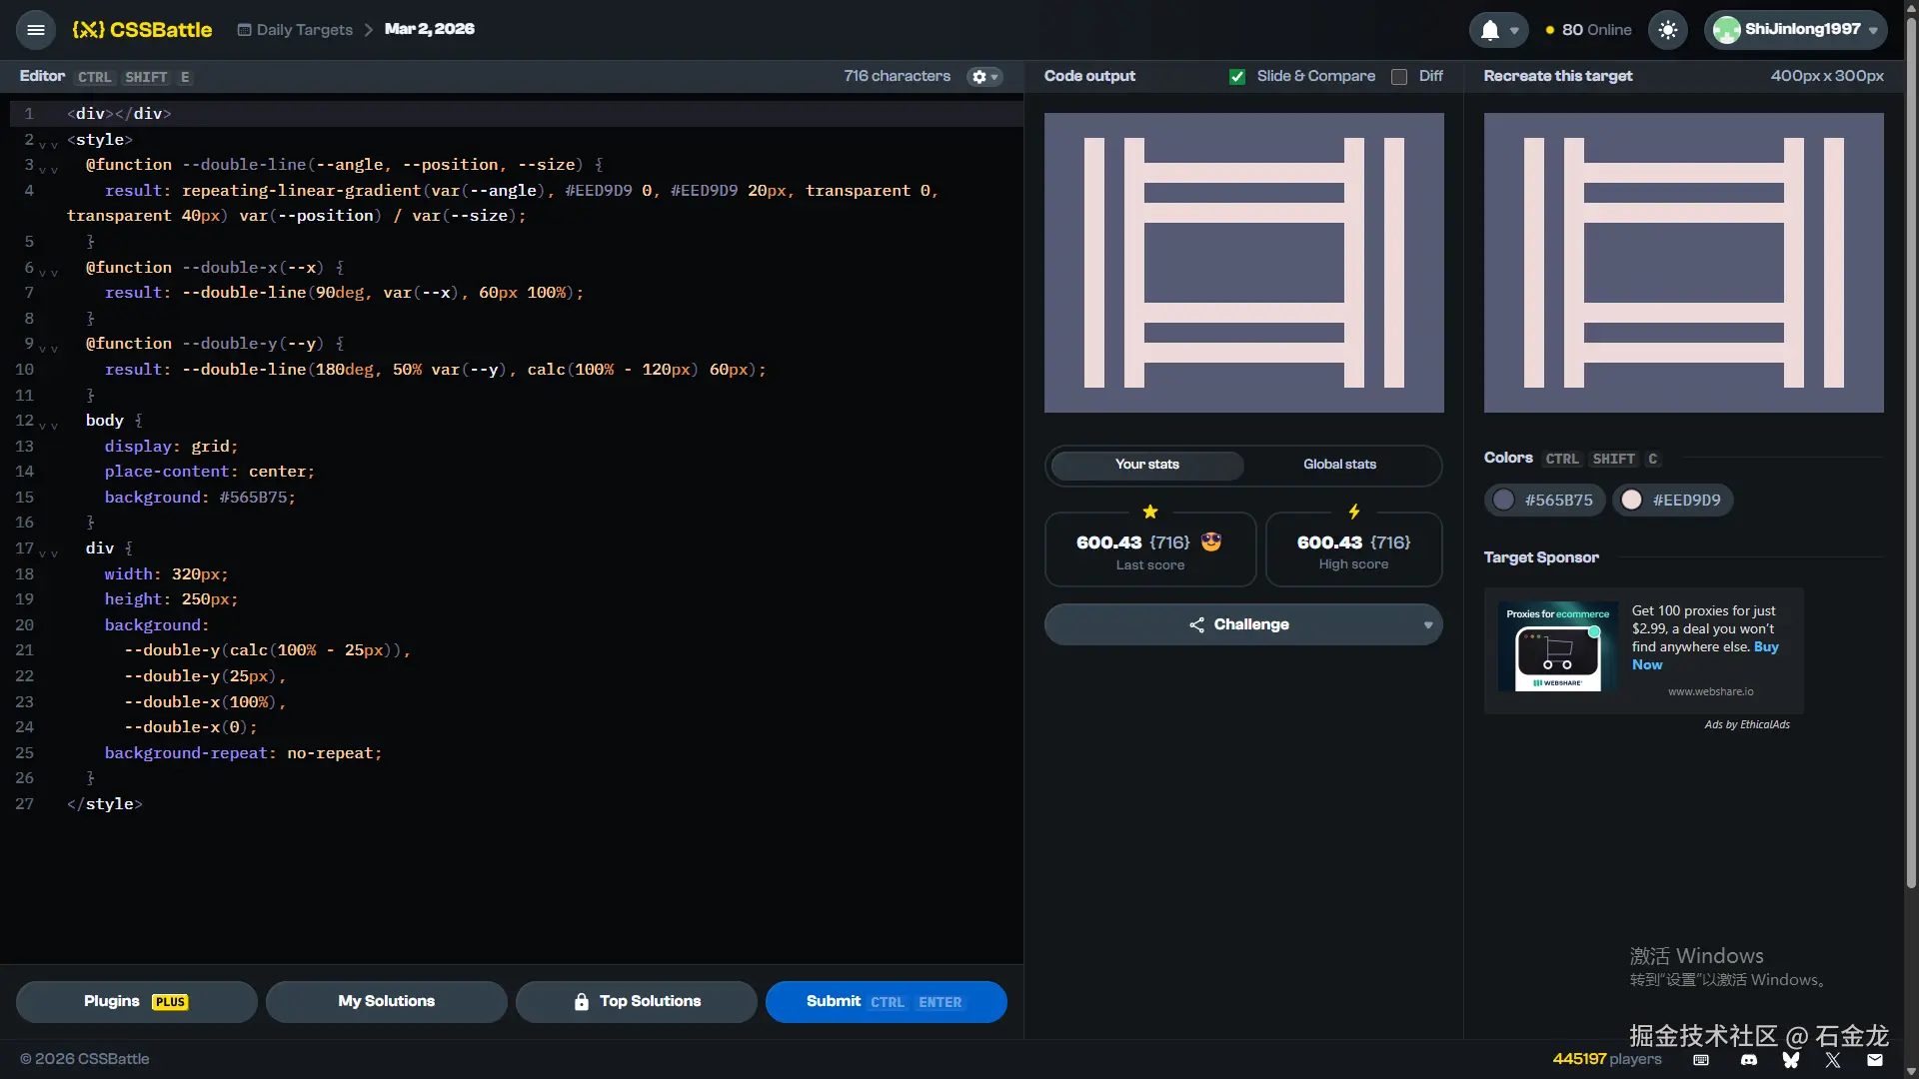Open the X (Twitter) footer icon
Viewport: 1919px width, 1079px height.
[x=1832, y=1060]
